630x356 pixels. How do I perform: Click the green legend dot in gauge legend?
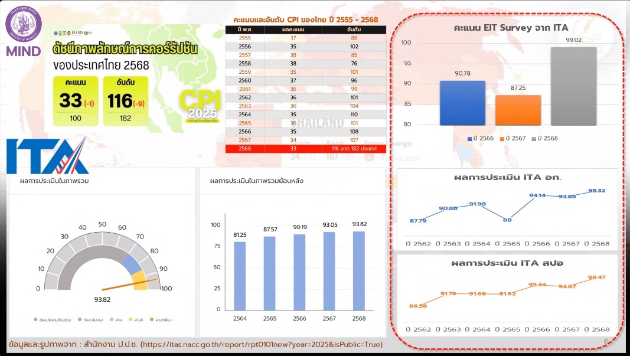[x=151, y=320]
